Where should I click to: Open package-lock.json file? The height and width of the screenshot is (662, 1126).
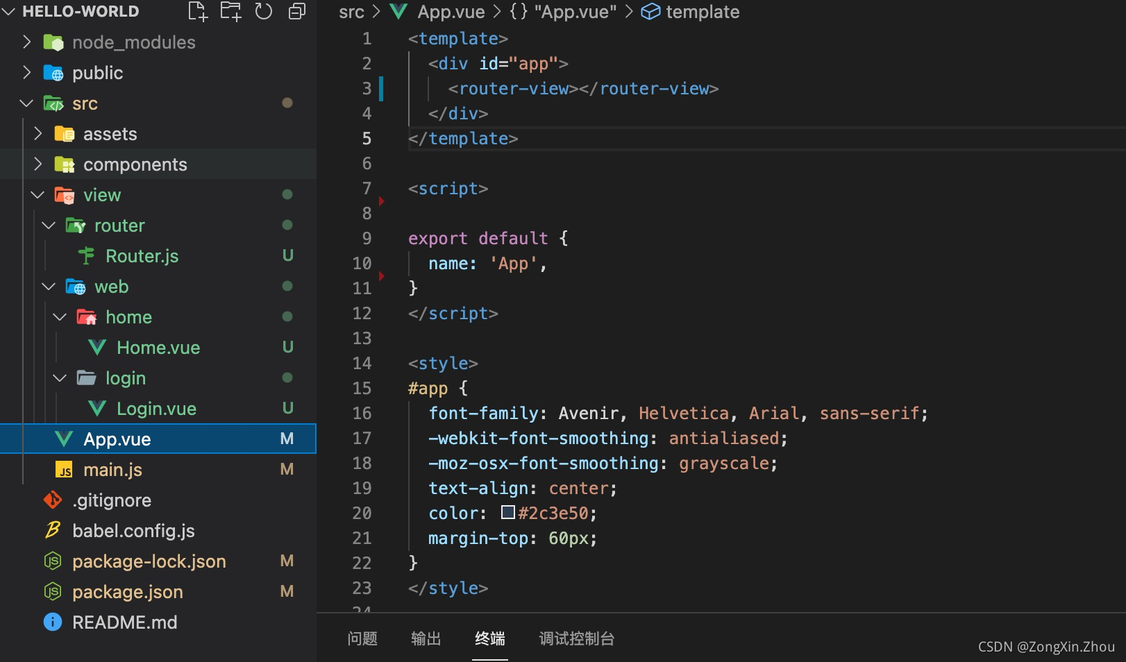(149, 561)
